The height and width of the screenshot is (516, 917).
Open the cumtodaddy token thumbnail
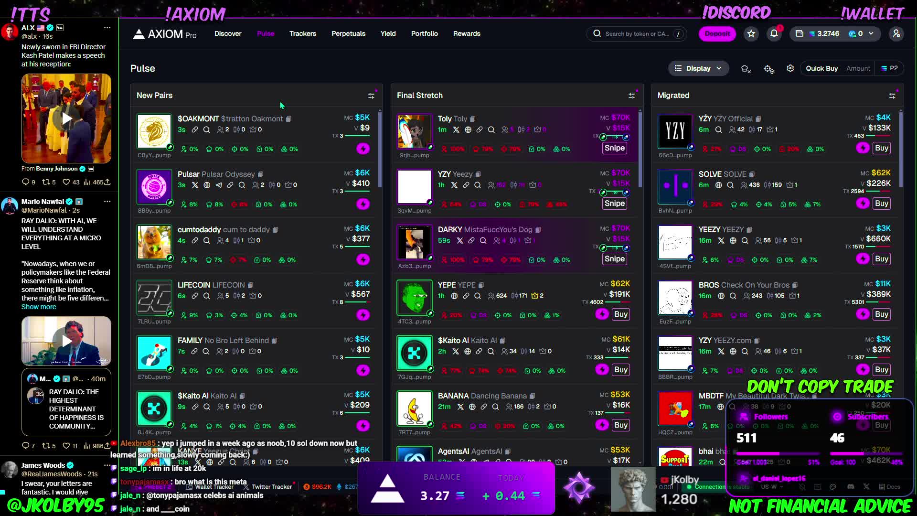tap(154, 242)
